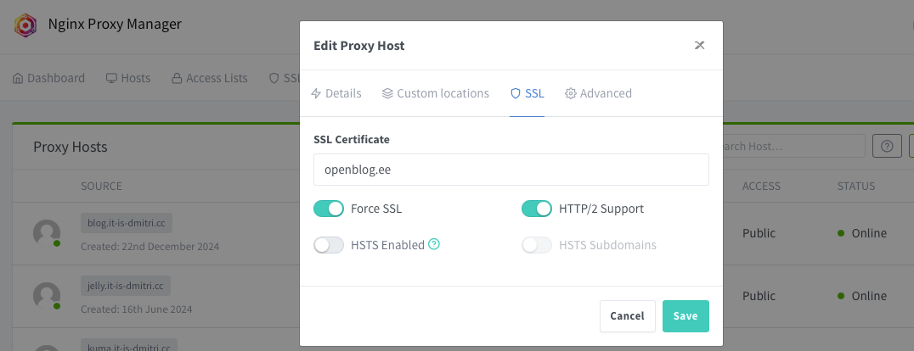Image resolution: width=914 pixels, height=351 pixels.
Task: Click the Cancel button
Action: click(x=627, y=316)
